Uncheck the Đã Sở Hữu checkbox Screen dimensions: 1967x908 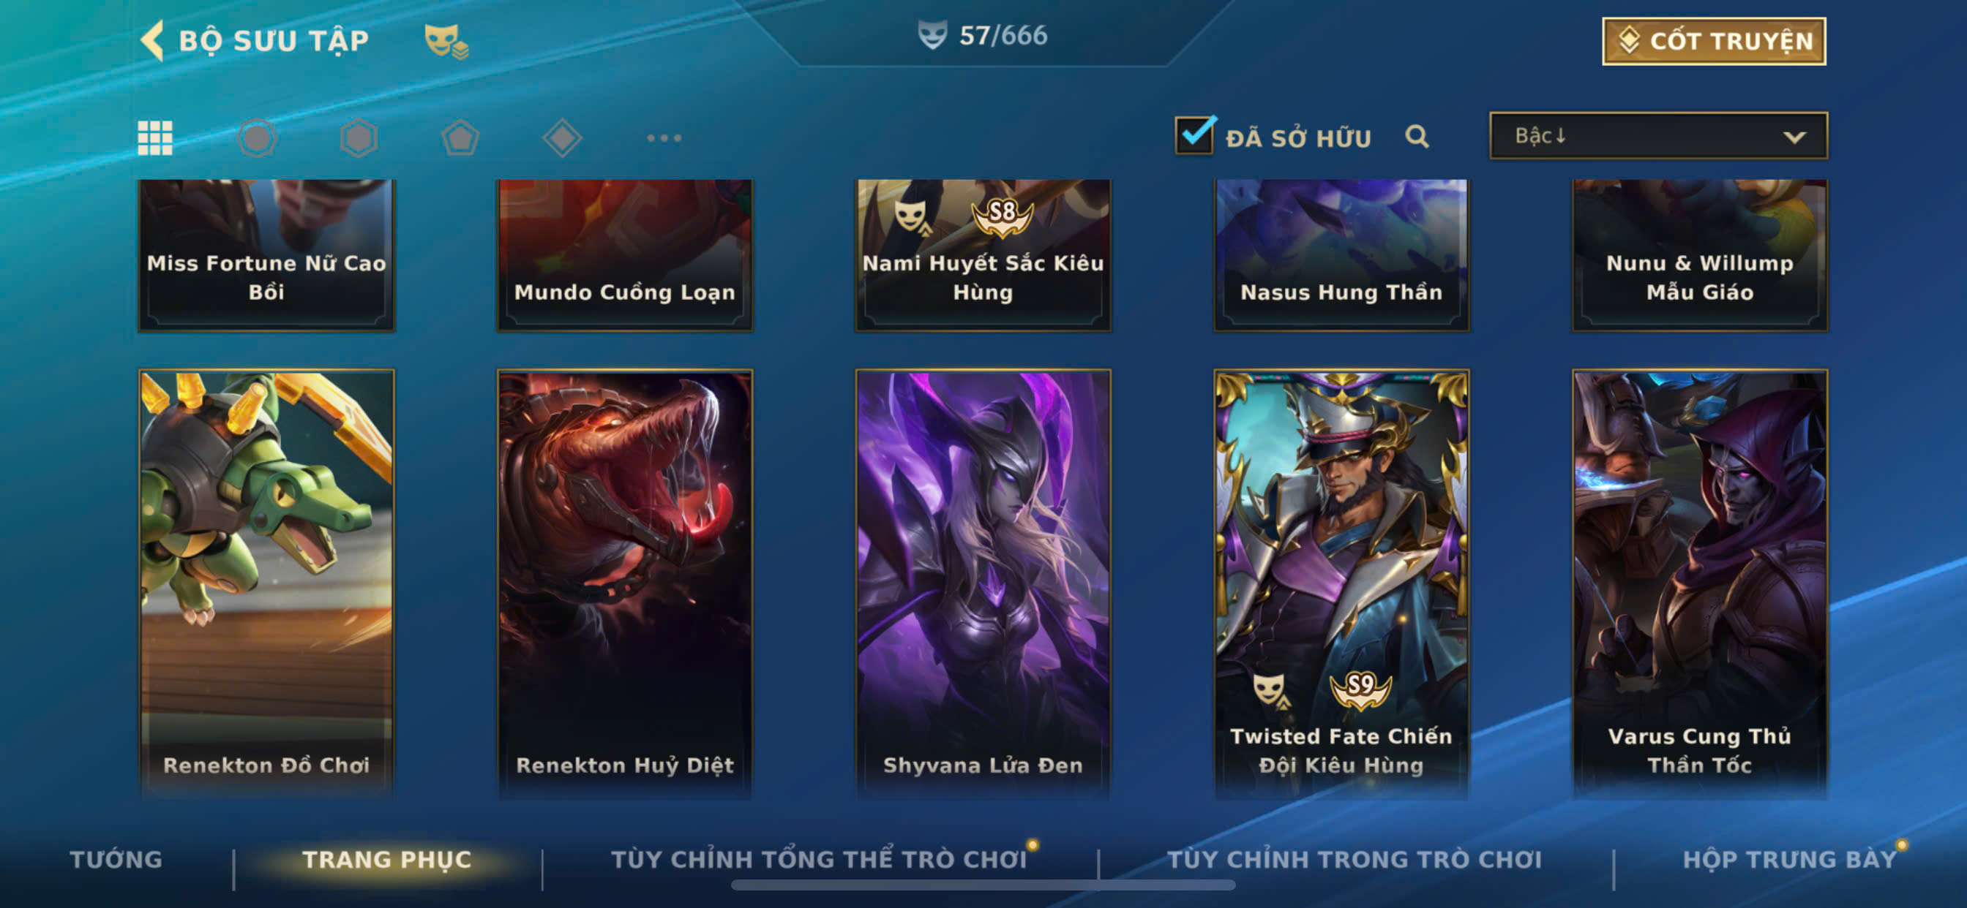(1194, 136)
